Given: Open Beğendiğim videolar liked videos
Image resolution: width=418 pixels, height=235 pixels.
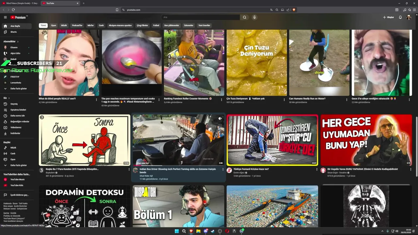Looking at the screenshot, I should pyautogui.click(x=17, y=122).
